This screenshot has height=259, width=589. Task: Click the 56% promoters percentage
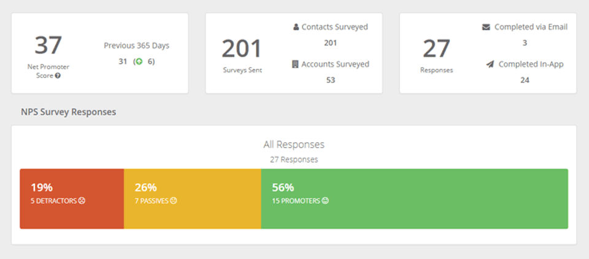(283, 188)
